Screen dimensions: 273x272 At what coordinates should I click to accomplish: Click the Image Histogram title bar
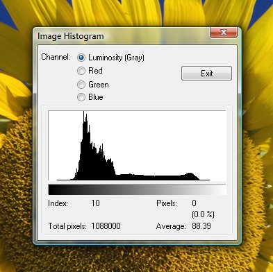[120, 36]
